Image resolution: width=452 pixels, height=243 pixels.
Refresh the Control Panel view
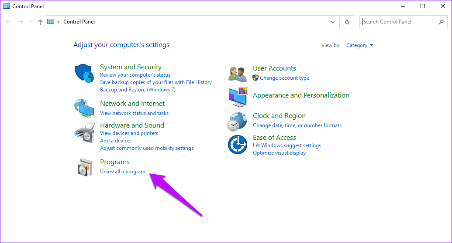[x=347, y=22]
